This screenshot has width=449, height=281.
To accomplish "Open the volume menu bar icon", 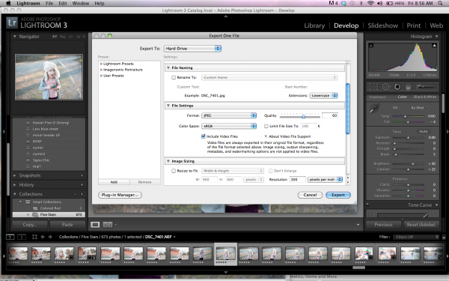I will point(379,3).
